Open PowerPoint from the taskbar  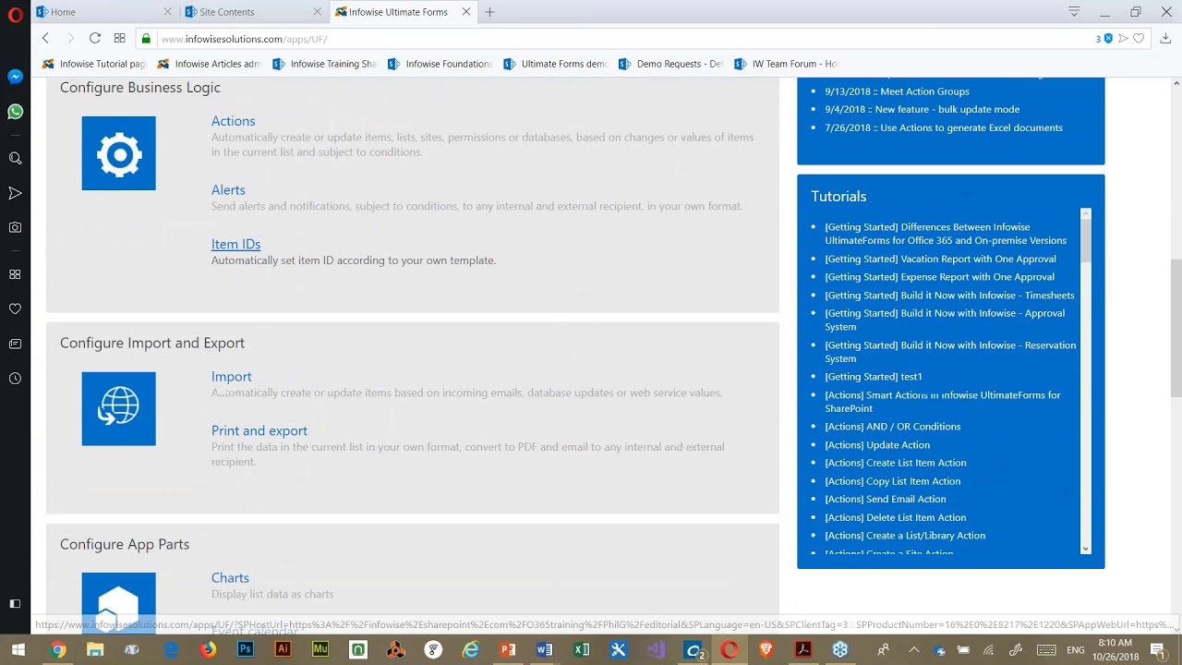[x=507, y=649]
